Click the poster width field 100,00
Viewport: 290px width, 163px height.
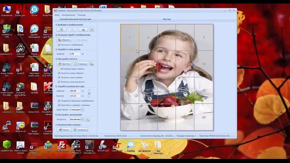[75, 91]
